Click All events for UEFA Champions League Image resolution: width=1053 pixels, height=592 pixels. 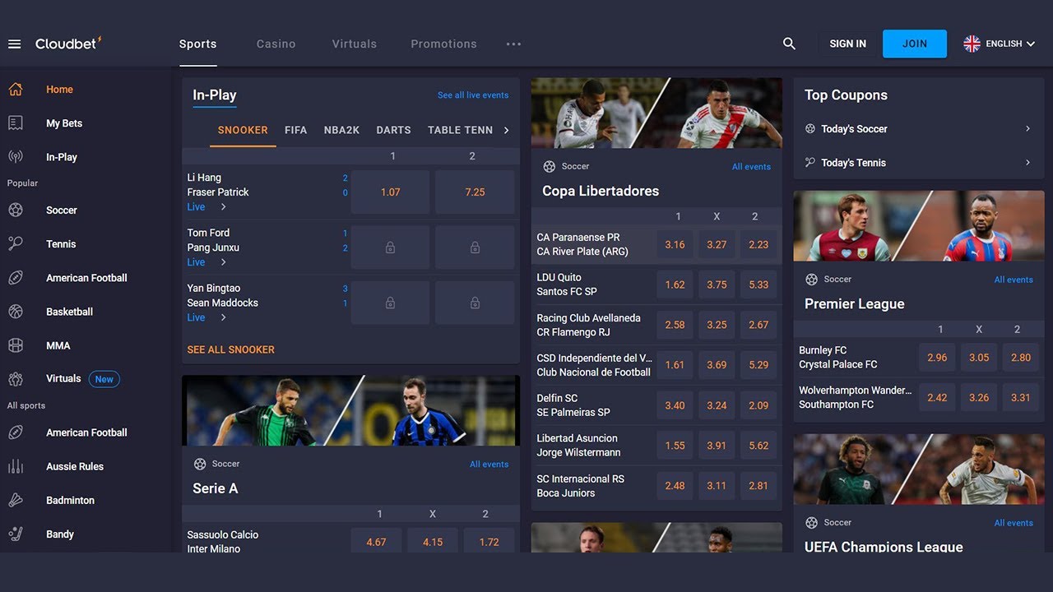coord(1014,523)
